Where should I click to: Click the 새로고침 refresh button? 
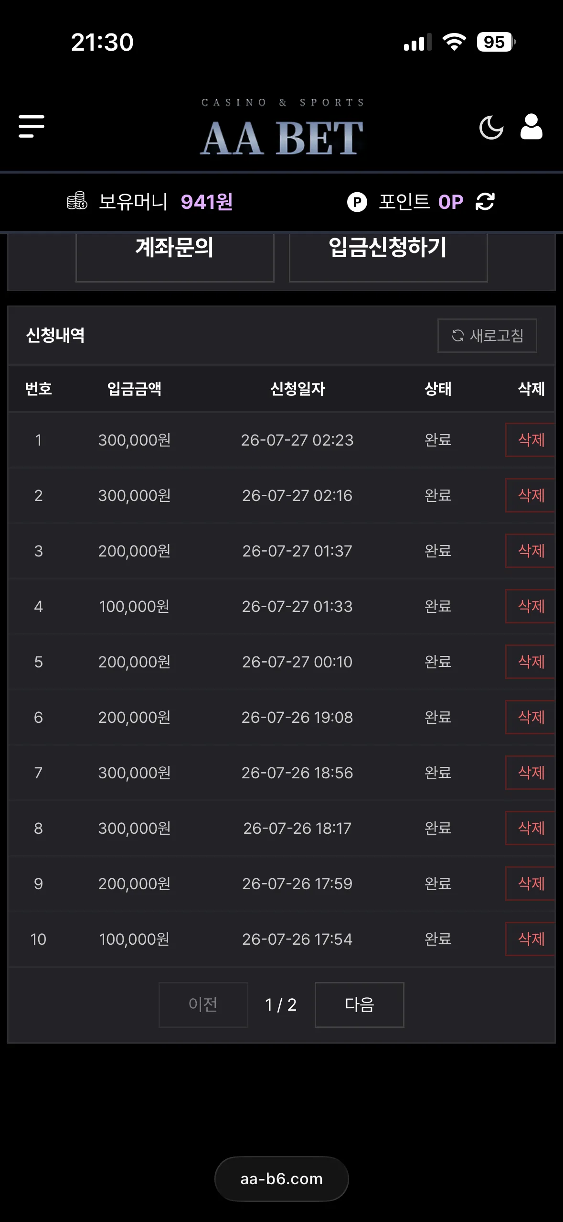487,336
